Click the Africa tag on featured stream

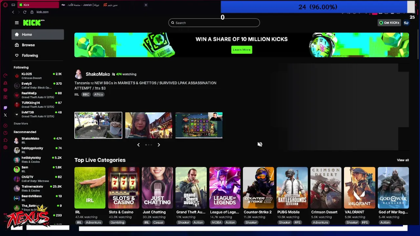(98, 94)
